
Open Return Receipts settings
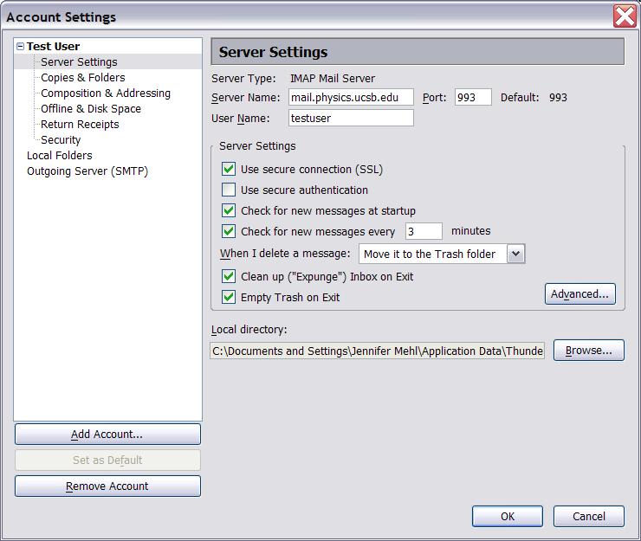80,124
